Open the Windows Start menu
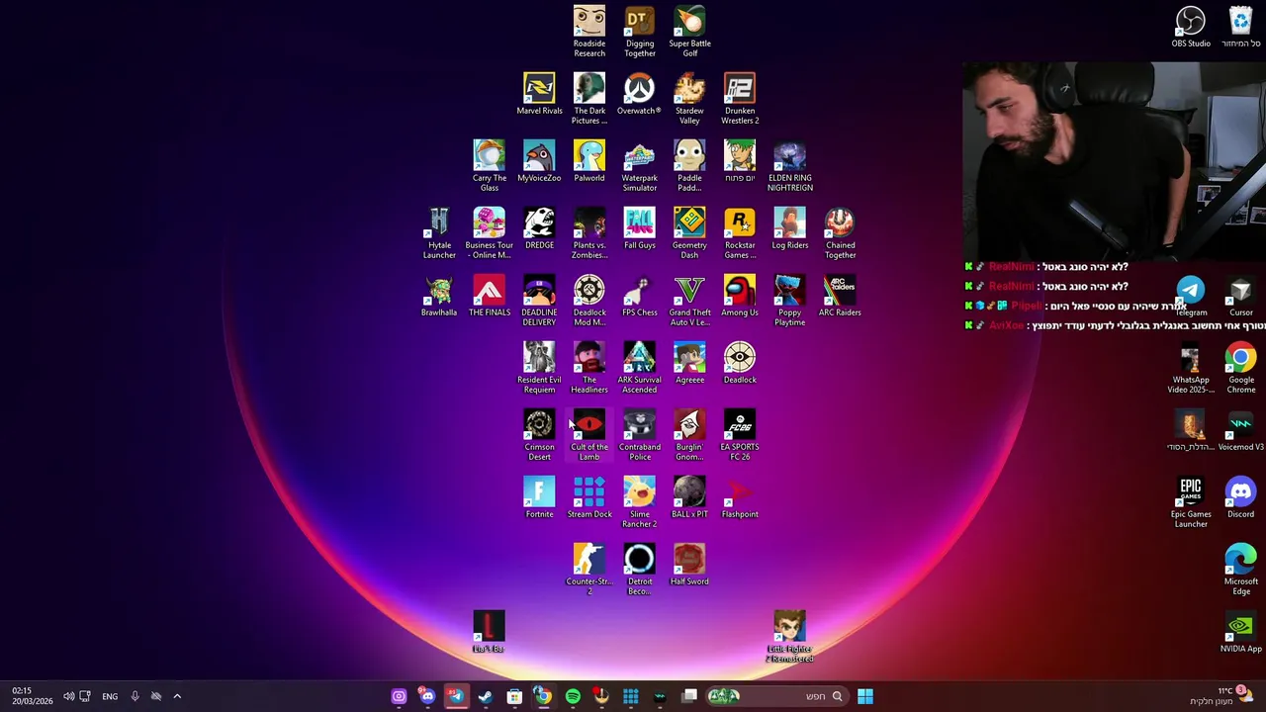 (x=865, y=696)
